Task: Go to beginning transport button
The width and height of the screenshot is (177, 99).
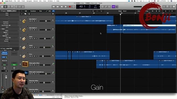Action: click(x=62, y=7)
